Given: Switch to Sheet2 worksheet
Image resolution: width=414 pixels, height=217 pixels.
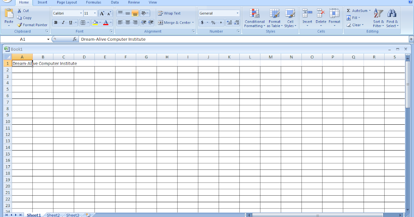Looking at the screenshot, I should [x=53, y=215].
